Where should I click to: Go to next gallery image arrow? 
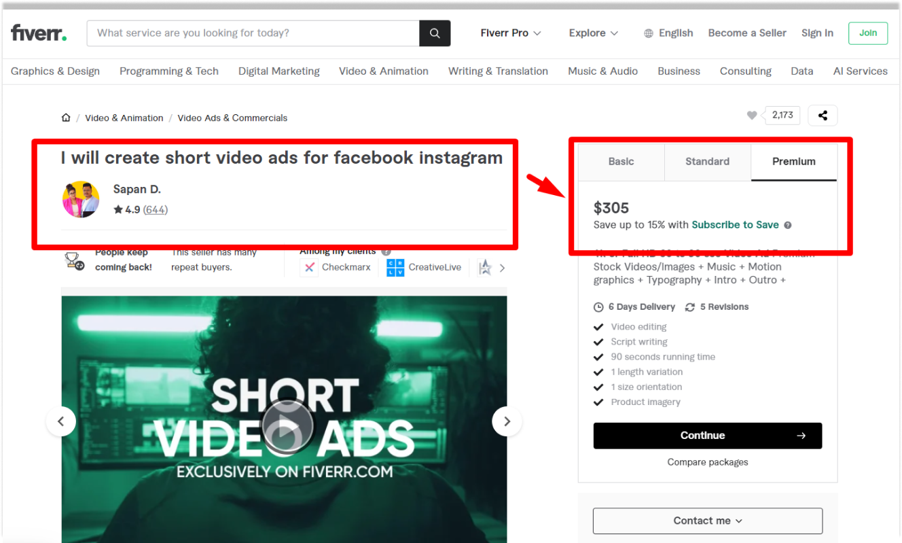(x=507, y=421)
